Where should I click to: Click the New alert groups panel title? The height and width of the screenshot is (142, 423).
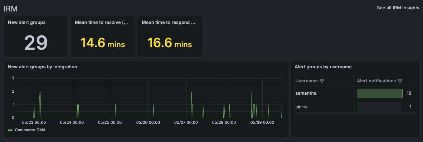[27, 23]
